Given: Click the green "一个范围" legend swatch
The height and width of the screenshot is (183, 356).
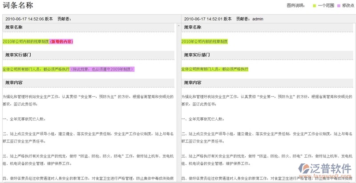Looking at the screenshot, I should tap(314, 6).
